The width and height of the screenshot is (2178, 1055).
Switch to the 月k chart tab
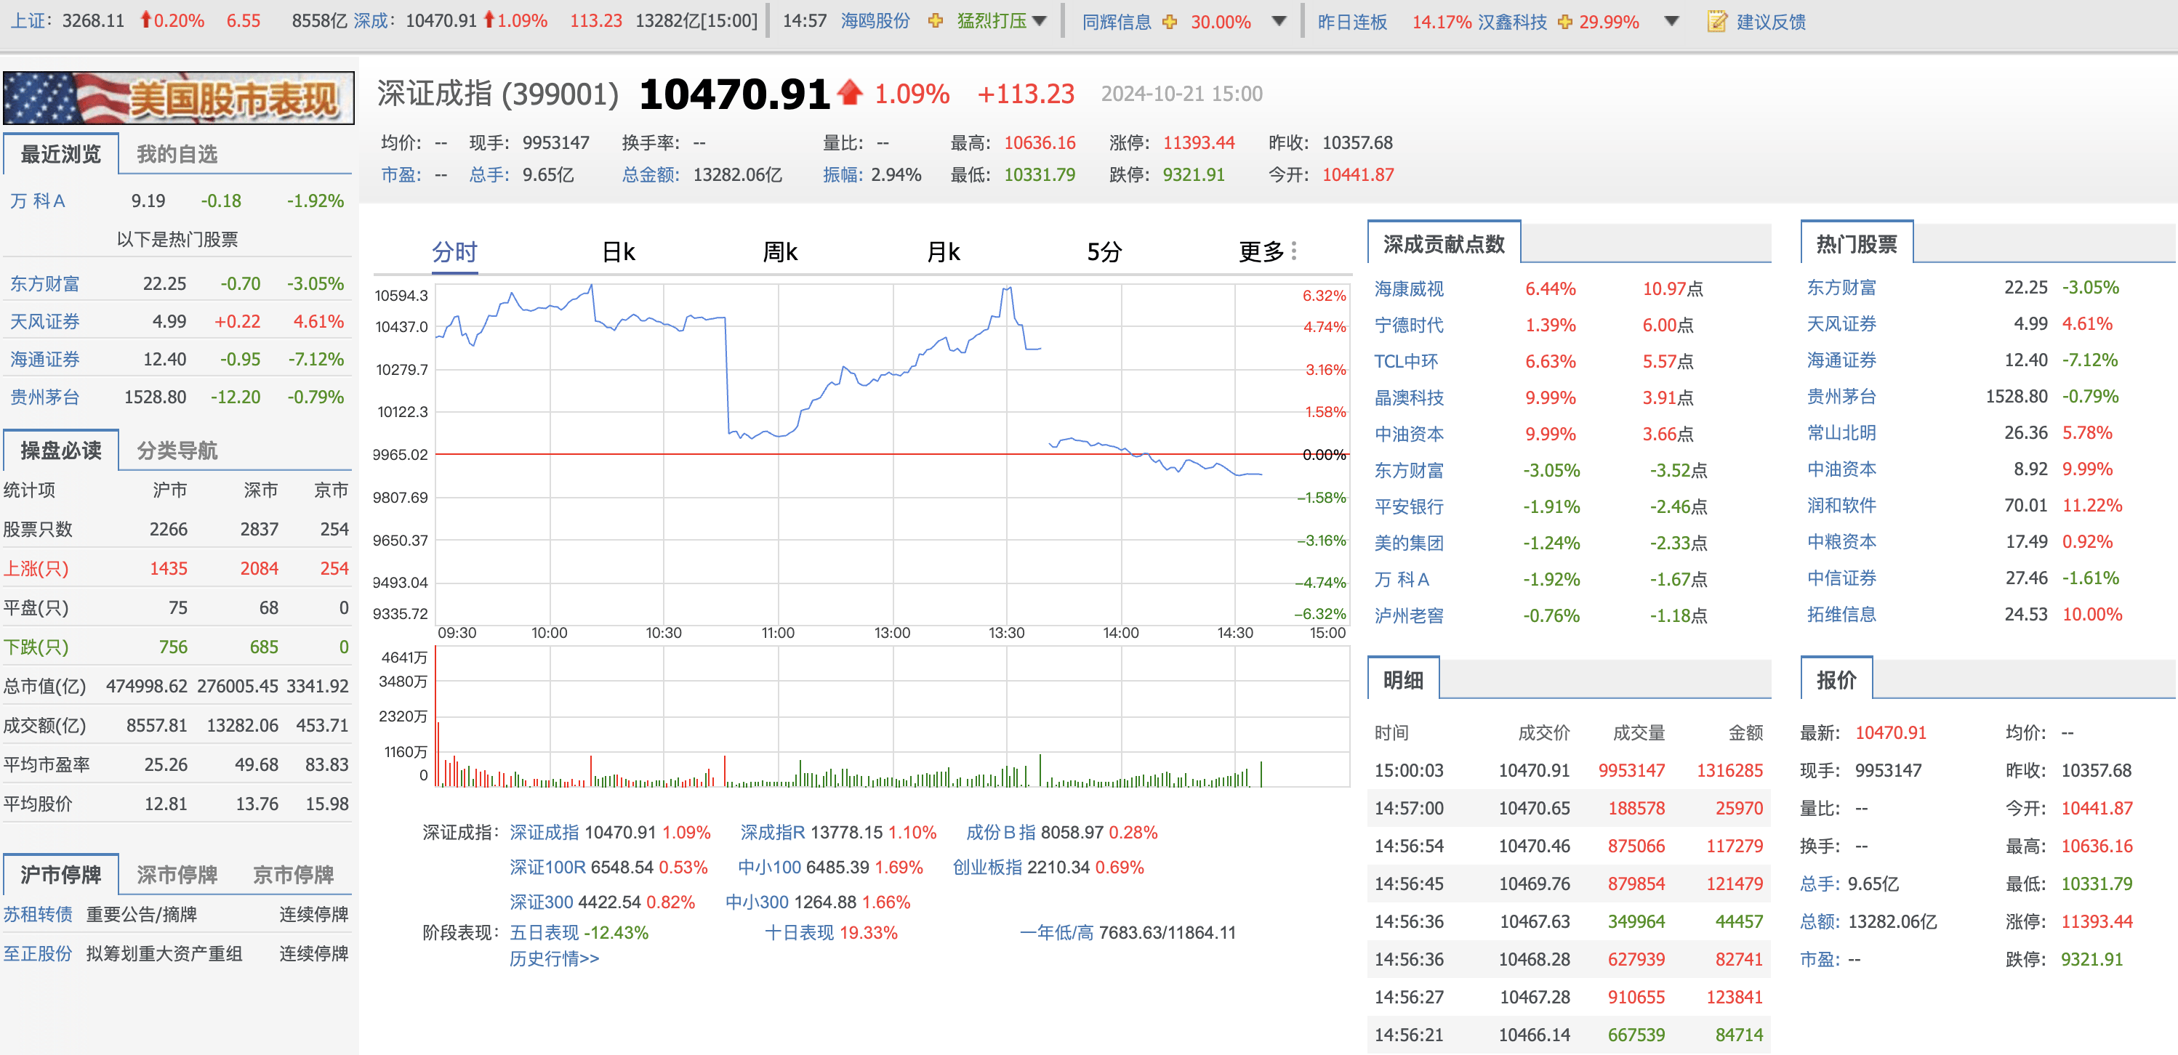click(x=944, y=251)
